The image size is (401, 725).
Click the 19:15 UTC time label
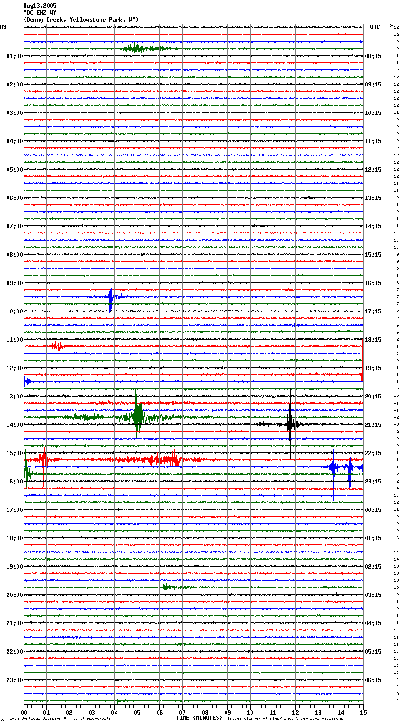coord(373,368)
